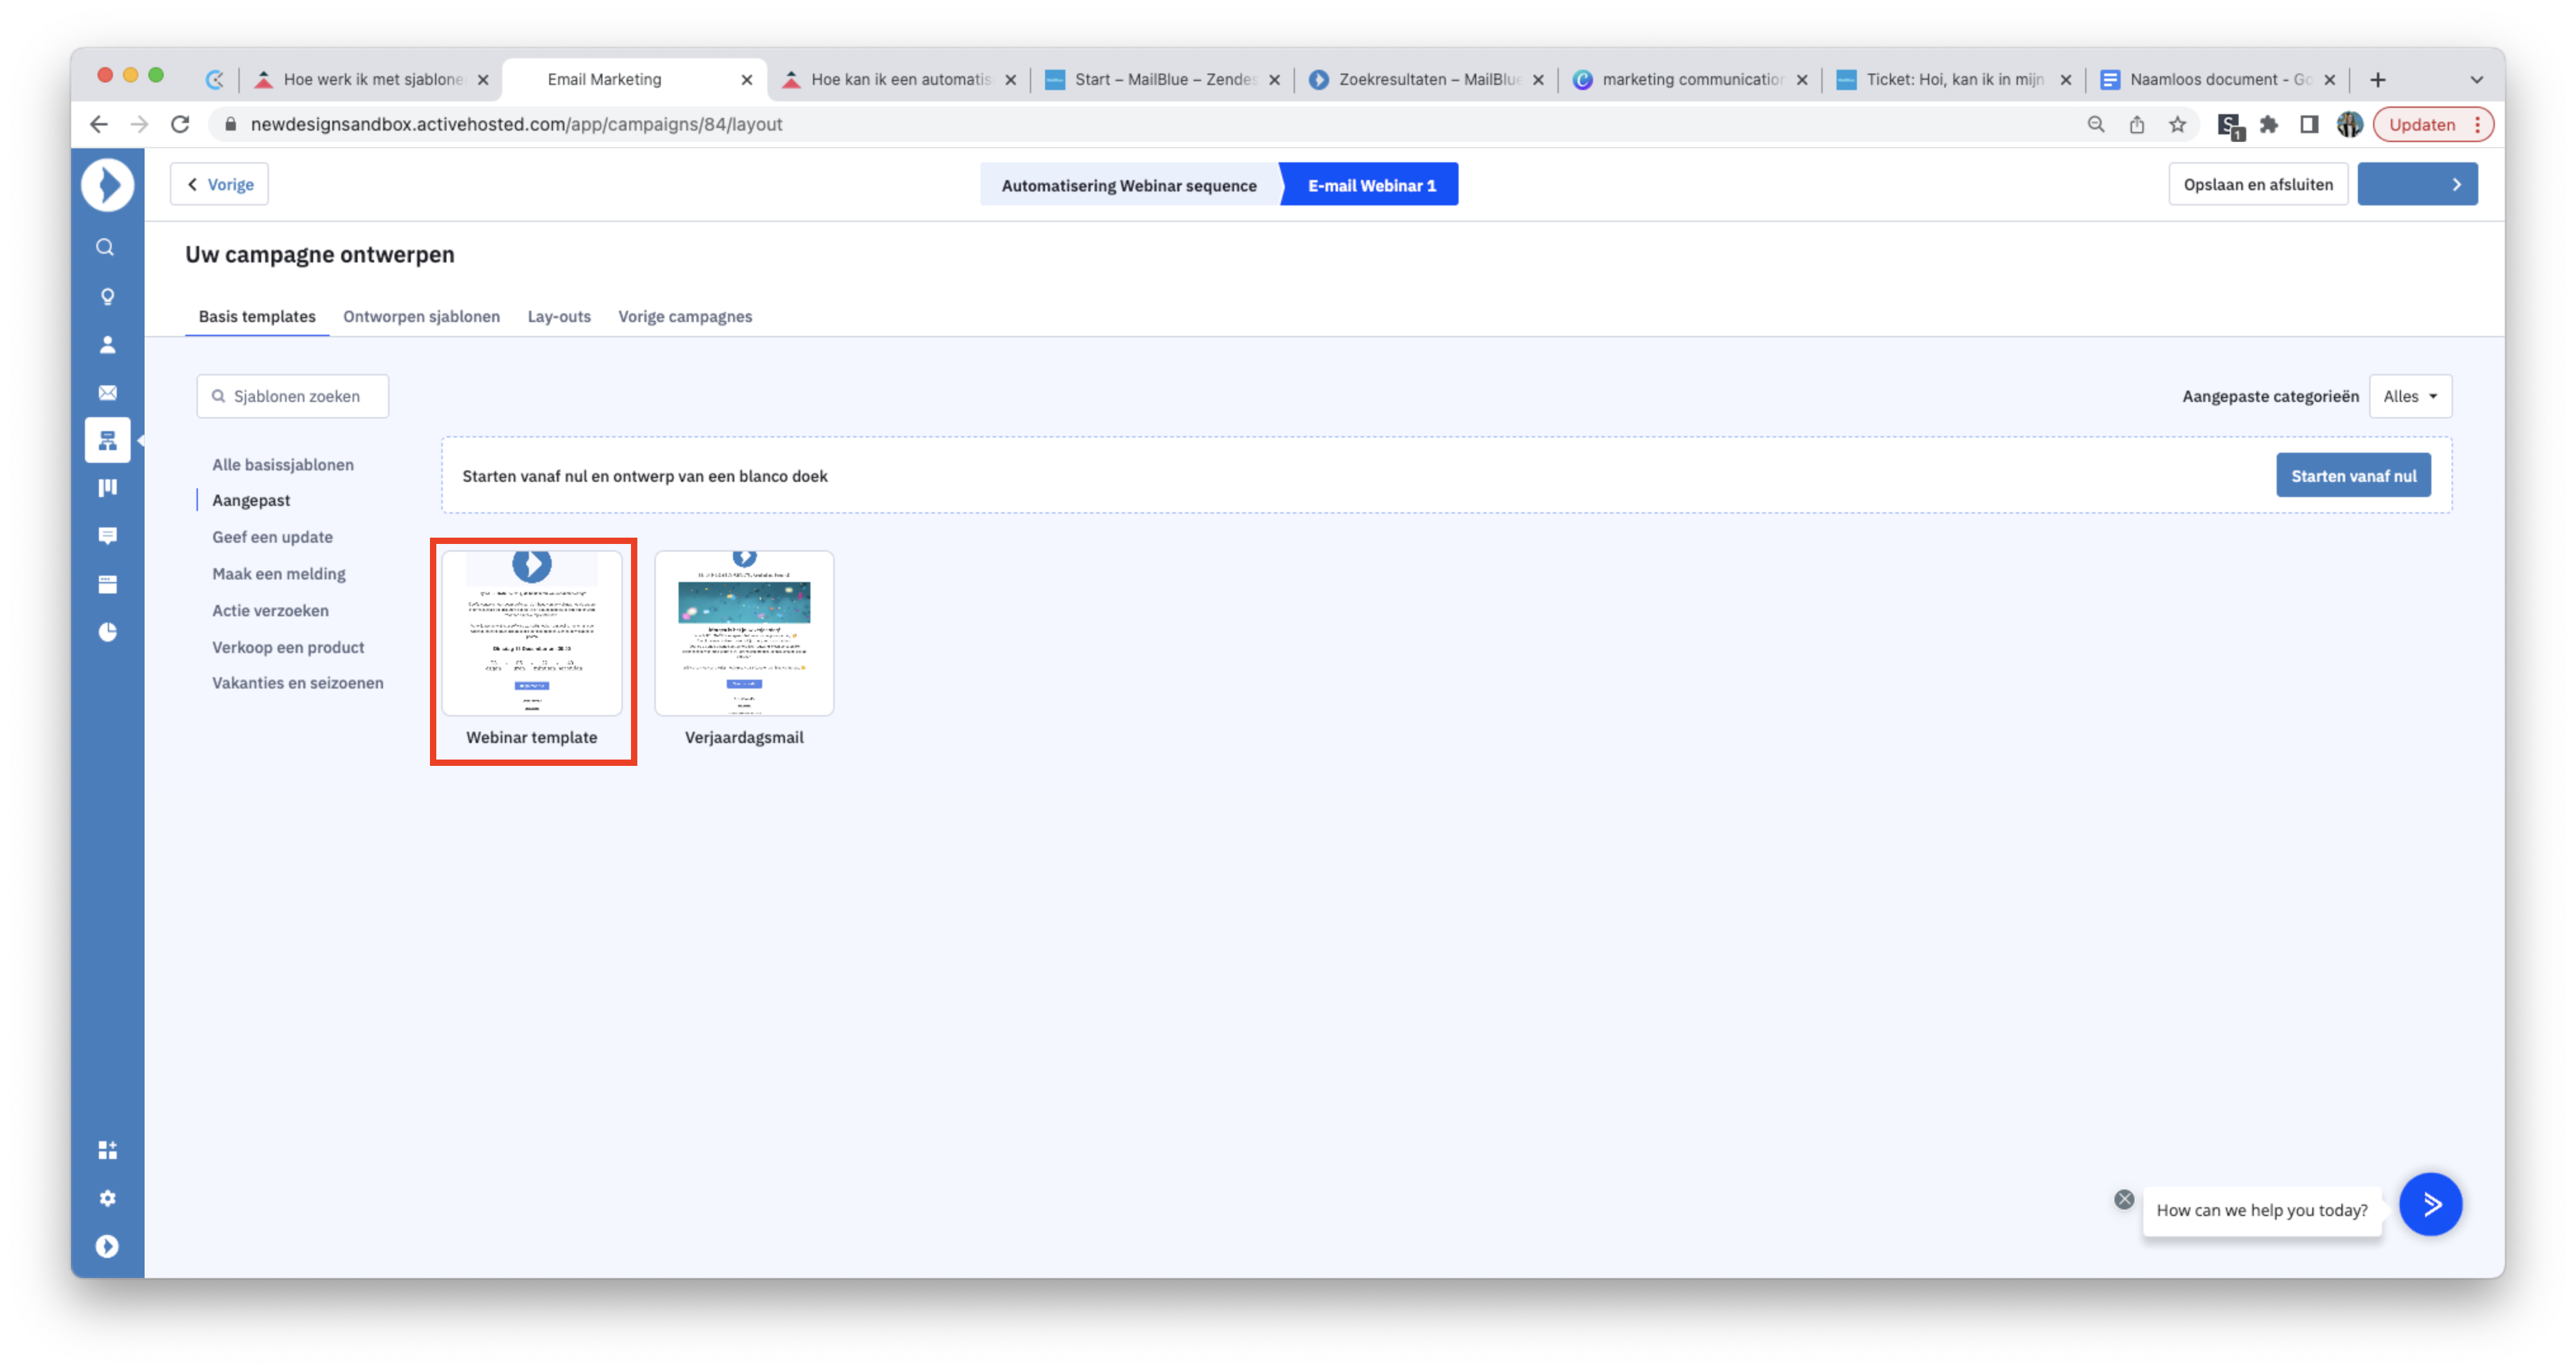This screenshot has height=1372, width=2576.
Task: Reload the page in Chrome
Action: [180, 124]
